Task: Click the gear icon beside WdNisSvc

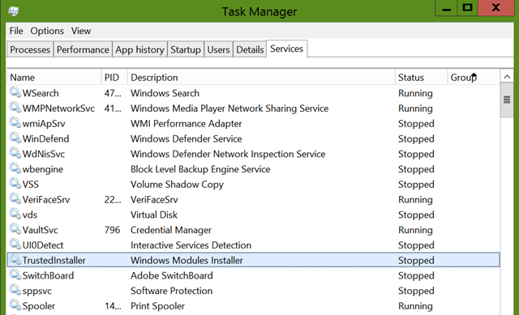Action: click(15, 153)
